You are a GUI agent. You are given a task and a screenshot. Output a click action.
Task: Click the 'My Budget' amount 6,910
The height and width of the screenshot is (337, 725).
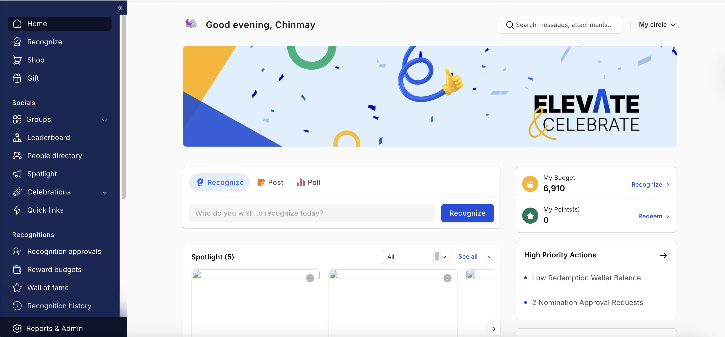point(554,188)
